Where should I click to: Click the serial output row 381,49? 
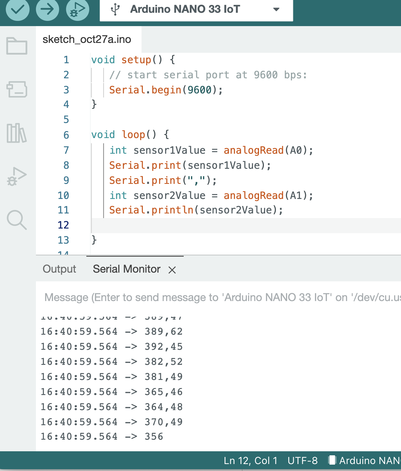pyautogui.click(x=112, y=377)
